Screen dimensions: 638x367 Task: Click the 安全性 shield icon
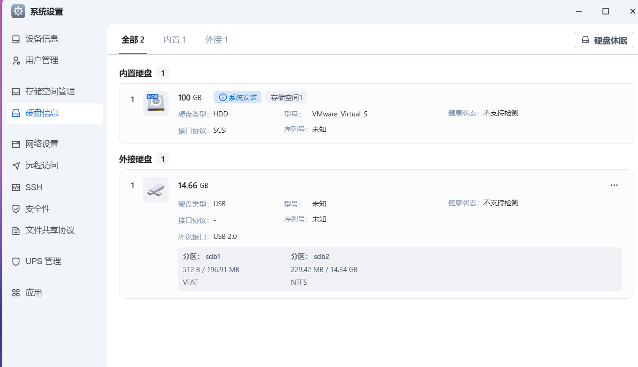pos(16,209)
